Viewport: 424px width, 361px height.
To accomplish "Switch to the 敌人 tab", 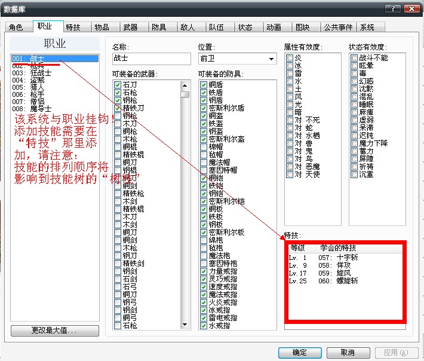I will click(x=192, y=27).
